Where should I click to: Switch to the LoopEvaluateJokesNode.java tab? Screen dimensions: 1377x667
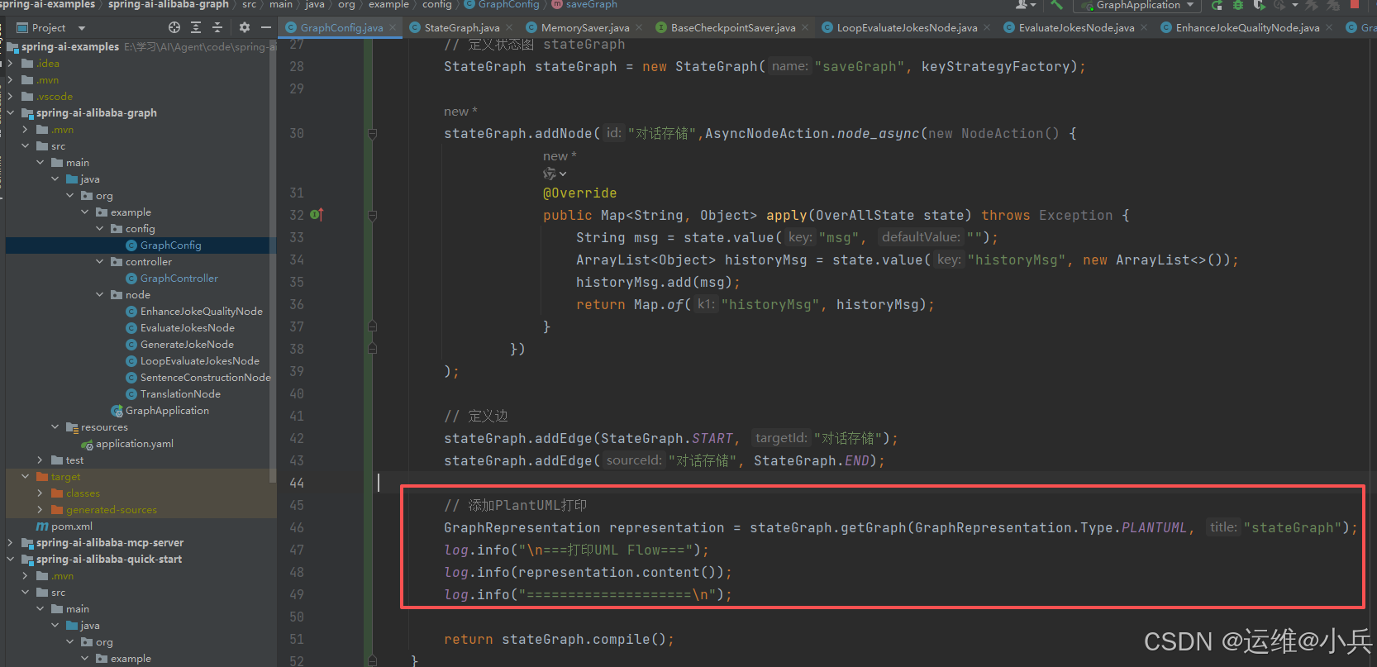(907, 27)
